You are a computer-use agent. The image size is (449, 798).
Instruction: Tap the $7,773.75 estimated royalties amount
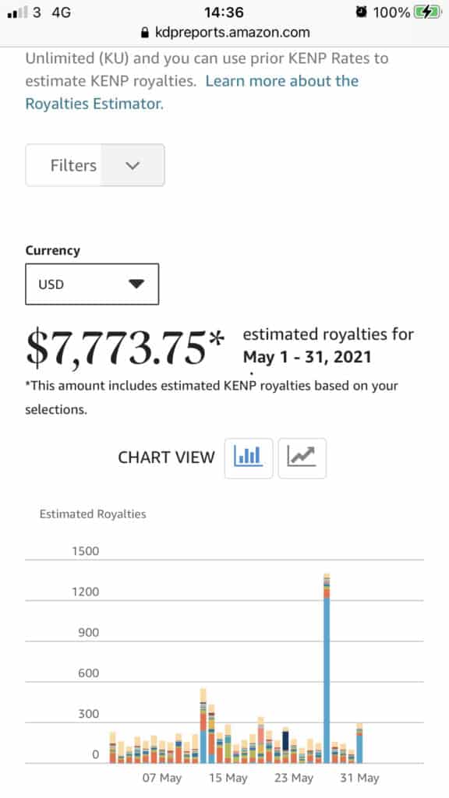(125, 348)
